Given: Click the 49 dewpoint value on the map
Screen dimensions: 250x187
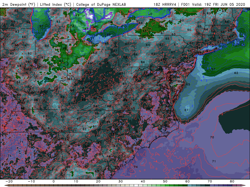Looking at the screenshot, I should [77, 15].
